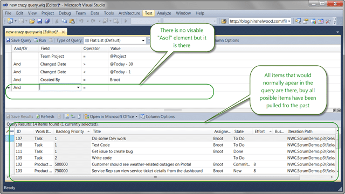Click the Open File folder icon
The image size is (345, 194).
pos(32,21)
